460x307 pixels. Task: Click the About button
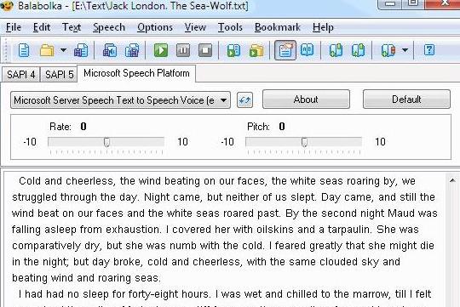(x=306, y=99)
